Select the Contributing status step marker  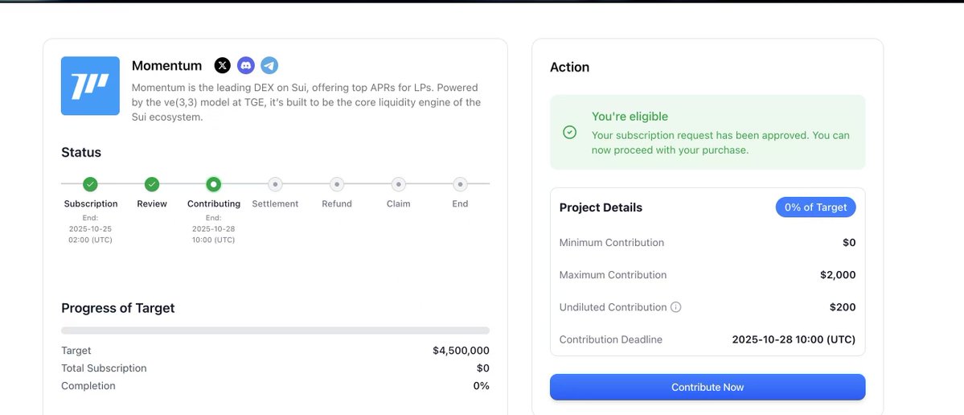tap(213, 184)
